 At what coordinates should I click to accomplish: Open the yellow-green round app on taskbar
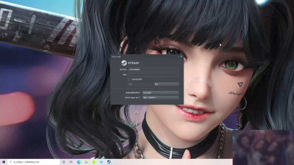tap(94, 162)
